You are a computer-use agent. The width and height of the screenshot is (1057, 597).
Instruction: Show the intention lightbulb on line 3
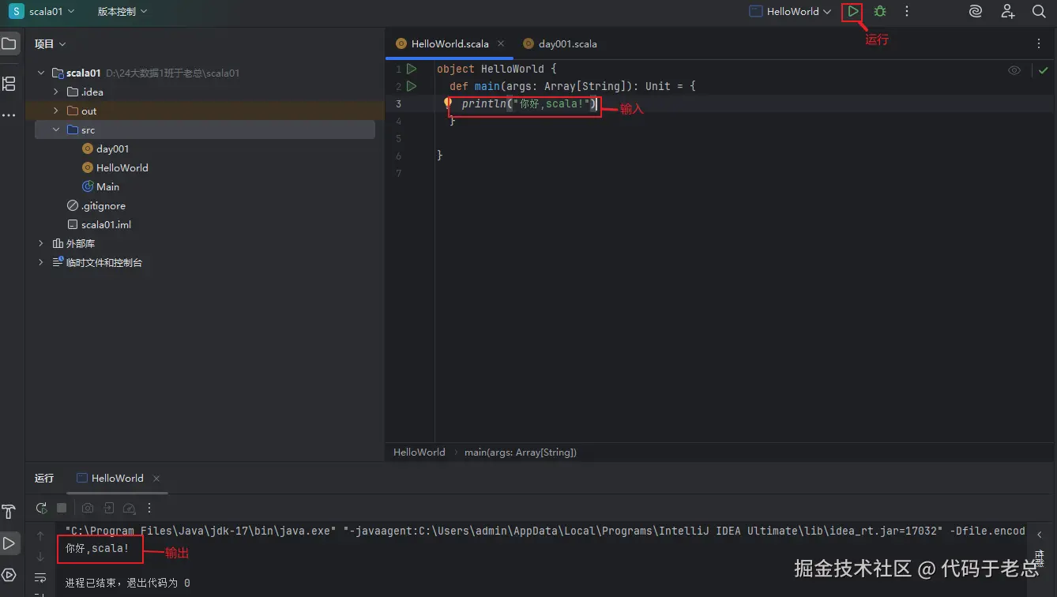click(448, 103)
